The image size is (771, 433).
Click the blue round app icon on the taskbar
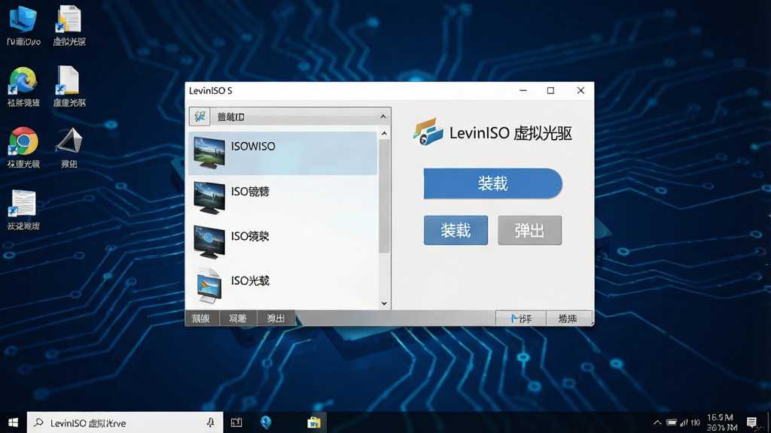(x=266, y=422)
